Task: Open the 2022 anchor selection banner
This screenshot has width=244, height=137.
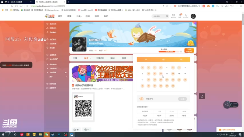Action: click(x=102, y=73)
